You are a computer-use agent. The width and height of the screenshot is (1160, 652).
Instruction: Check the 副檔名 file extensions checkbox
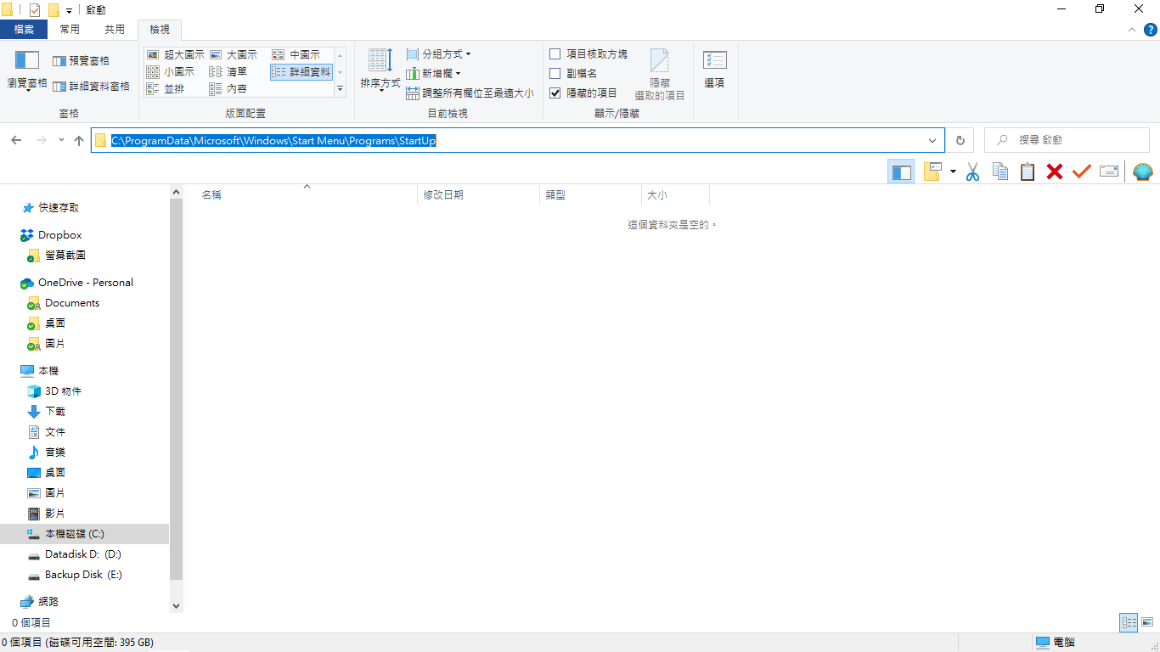pyautogui.click(x=555, y=74)
